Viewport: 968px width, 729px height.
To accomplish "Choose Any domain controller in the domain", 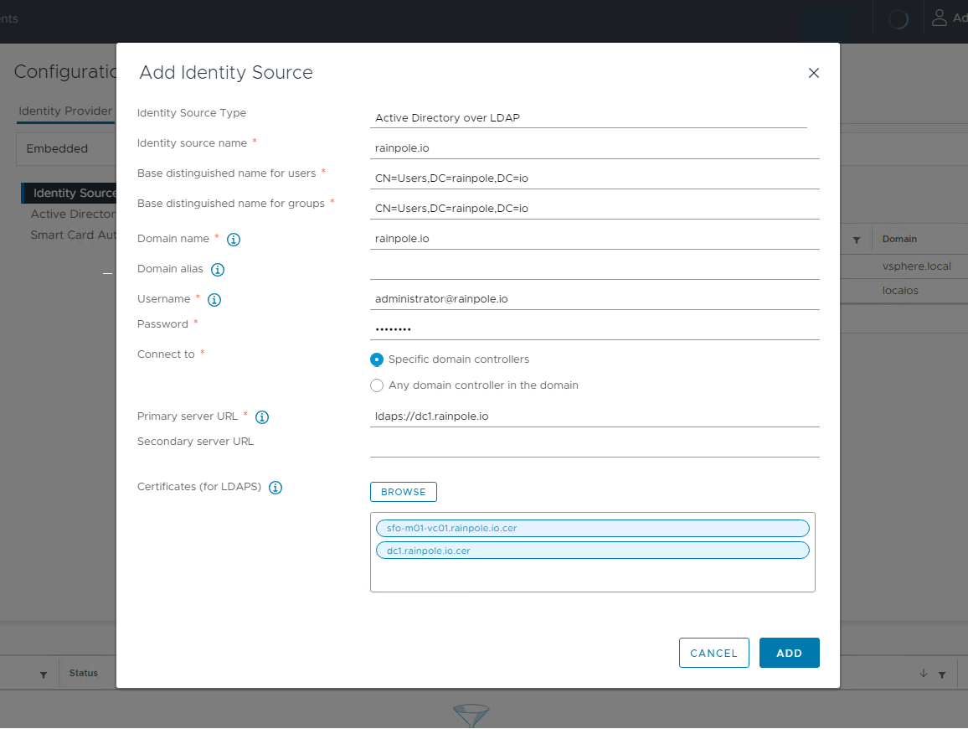I will (377, 385).
